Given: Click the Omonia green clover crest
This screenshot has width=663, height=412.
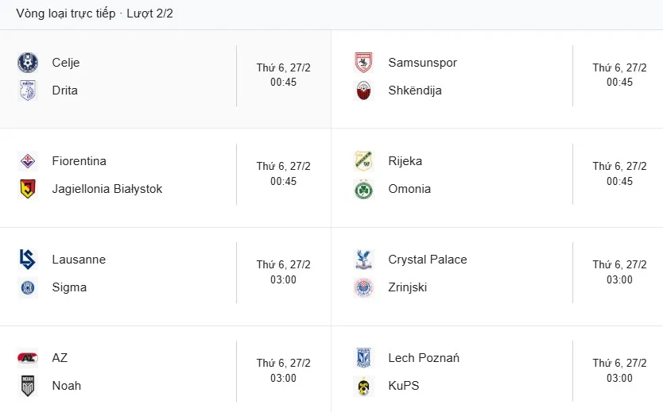Looking at the screenshot, I should (x=364, y=189).
